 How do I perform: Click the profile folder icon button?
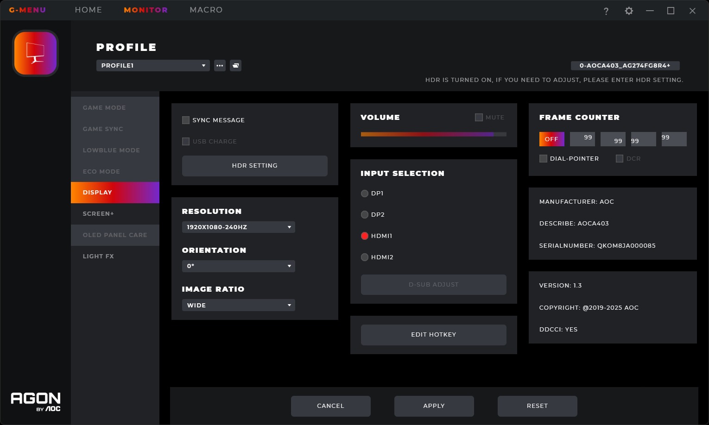coord(235,65)
